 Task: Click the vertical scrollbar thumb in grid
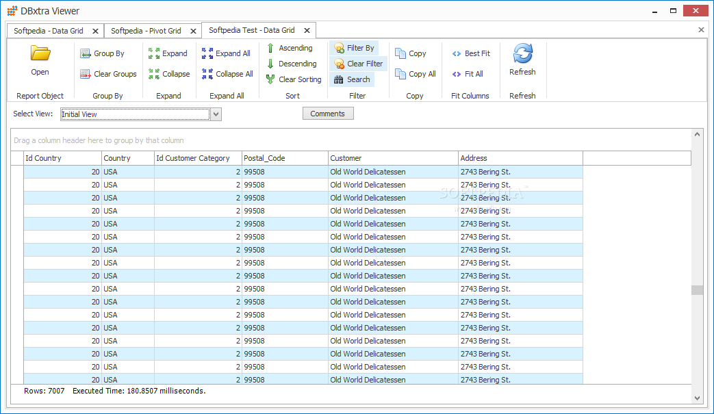(x=697, y=289)
